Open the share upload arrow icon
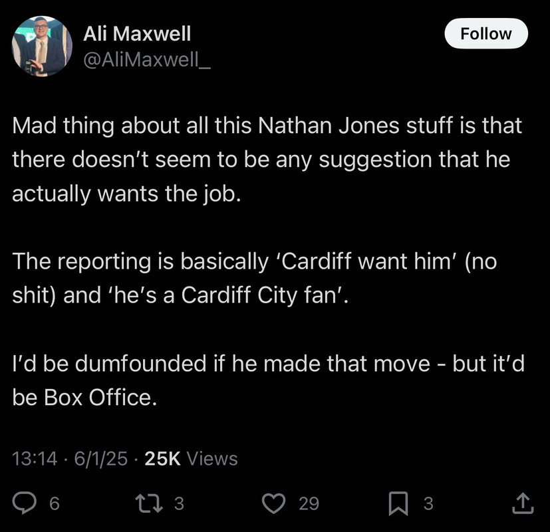 click(523, 503)
